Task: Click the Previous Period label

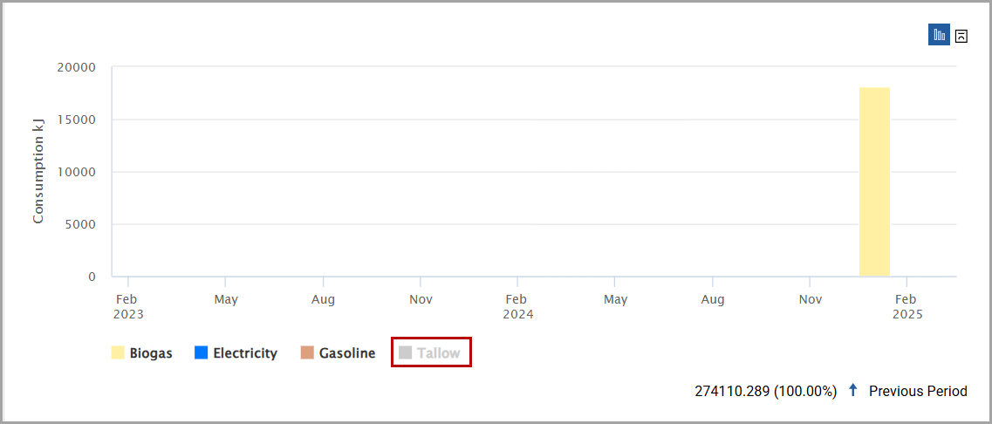Action: click(x=918, y=391)
